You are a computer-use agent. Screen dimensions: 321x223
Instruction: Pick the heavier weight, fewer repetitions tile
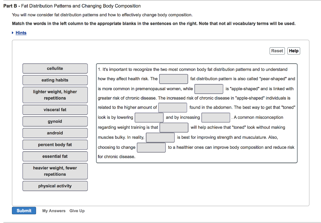coord(55,171)
